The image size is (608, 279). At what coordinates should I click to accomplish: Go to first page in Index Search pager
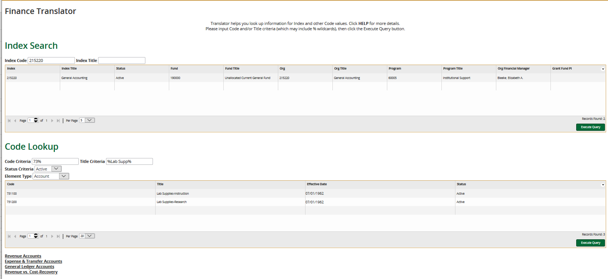click(9, 121)
